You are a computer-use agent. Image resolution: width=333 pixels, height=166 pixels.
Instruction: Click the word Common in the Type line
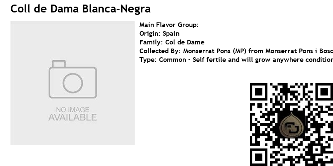coord(172,60)
